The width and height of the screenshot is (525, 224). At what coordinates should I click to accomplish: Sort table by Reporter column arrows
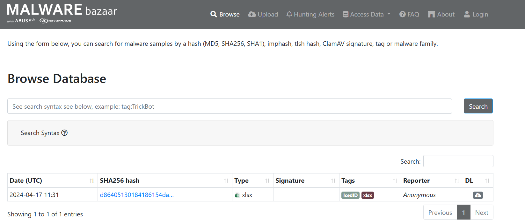click(x=456, y=181)
